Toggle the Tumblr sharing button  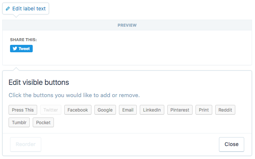click(19, 122)
